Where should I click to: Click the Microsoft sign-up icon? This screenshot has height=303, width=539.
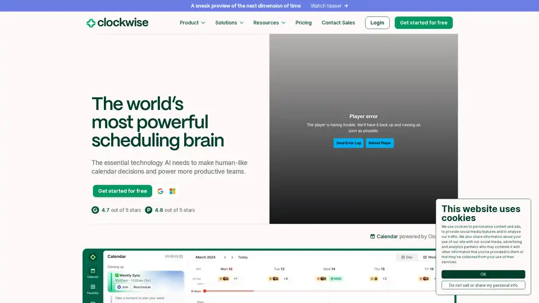click(172, 191)
